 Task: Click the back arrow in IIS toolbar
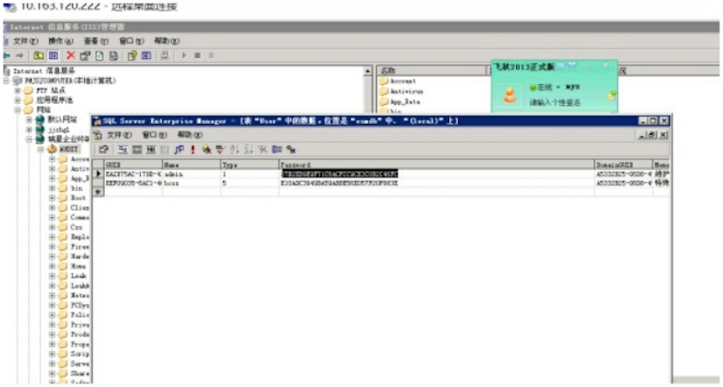pos(7,56)
